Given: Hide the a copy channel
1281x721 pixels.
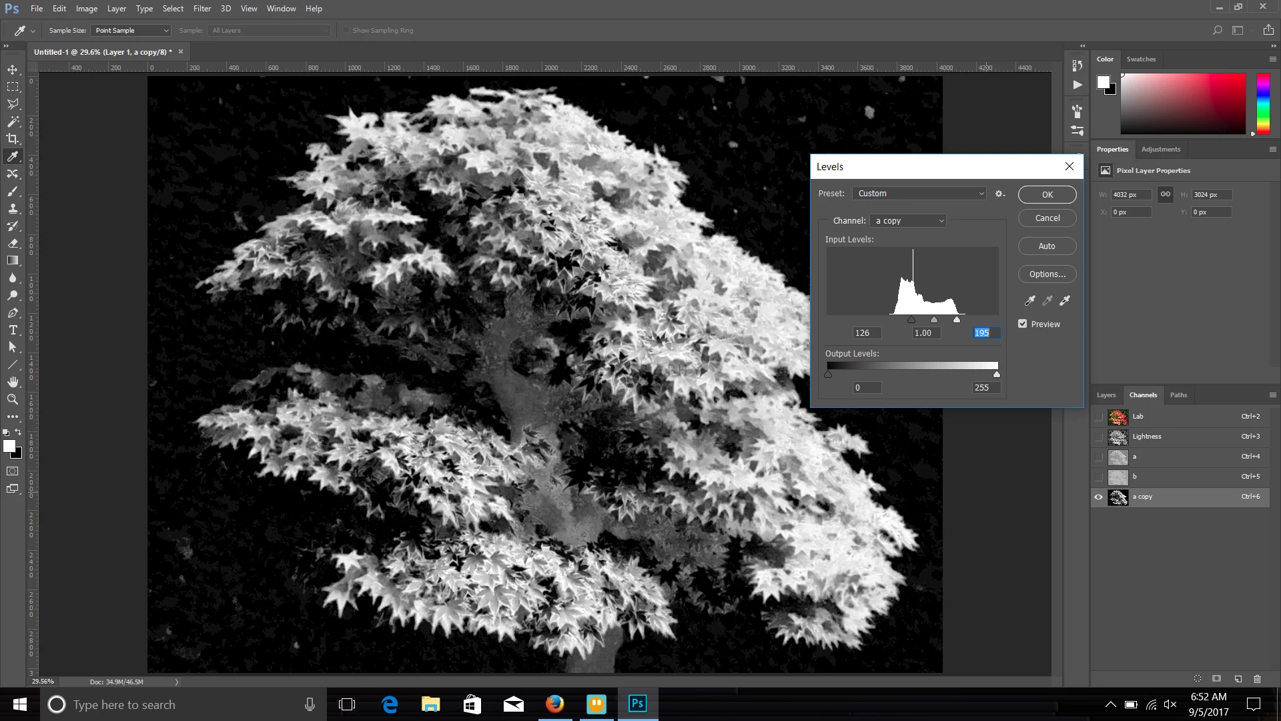Looking at the screenshot, I should click(1098, 497).
